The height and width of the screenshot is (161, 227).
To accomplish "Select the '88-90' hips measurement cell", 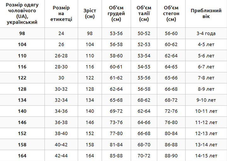I will pos(171,156).
